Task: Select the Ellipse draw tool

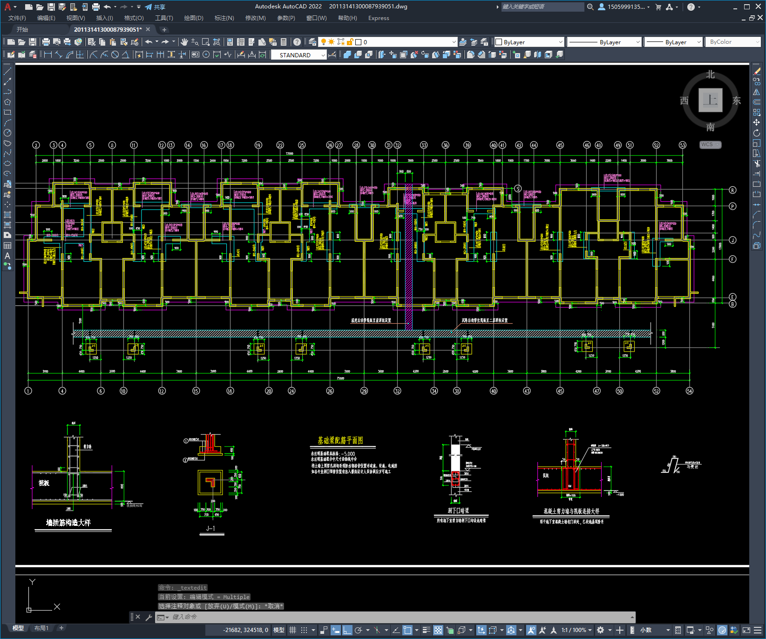Action: (7, 163)
